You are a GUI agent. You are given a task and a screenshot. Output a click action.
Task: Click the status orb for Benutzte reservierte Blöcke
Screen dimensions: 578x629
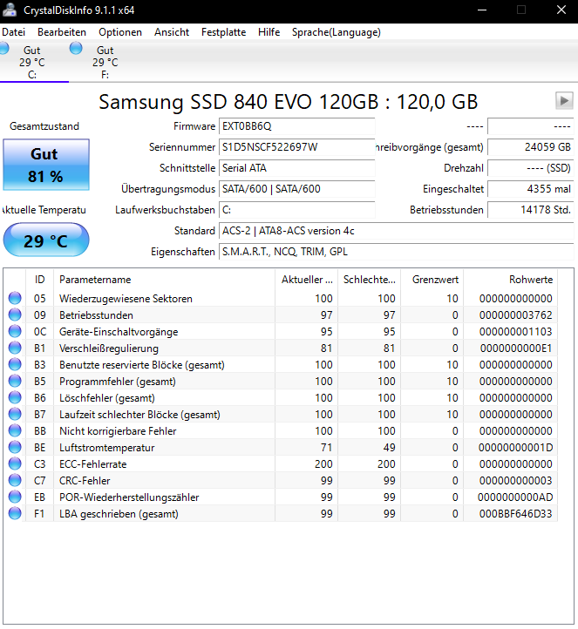coord(15,364)
